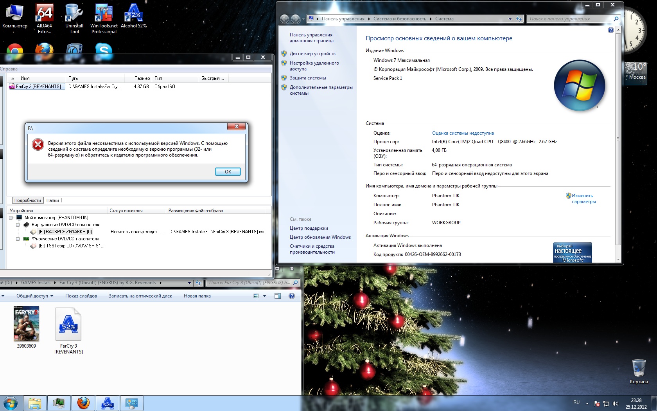The image size is (657, 411).
Task: Open view options dropdown arrow in Explorer
Action: [265, 296]
